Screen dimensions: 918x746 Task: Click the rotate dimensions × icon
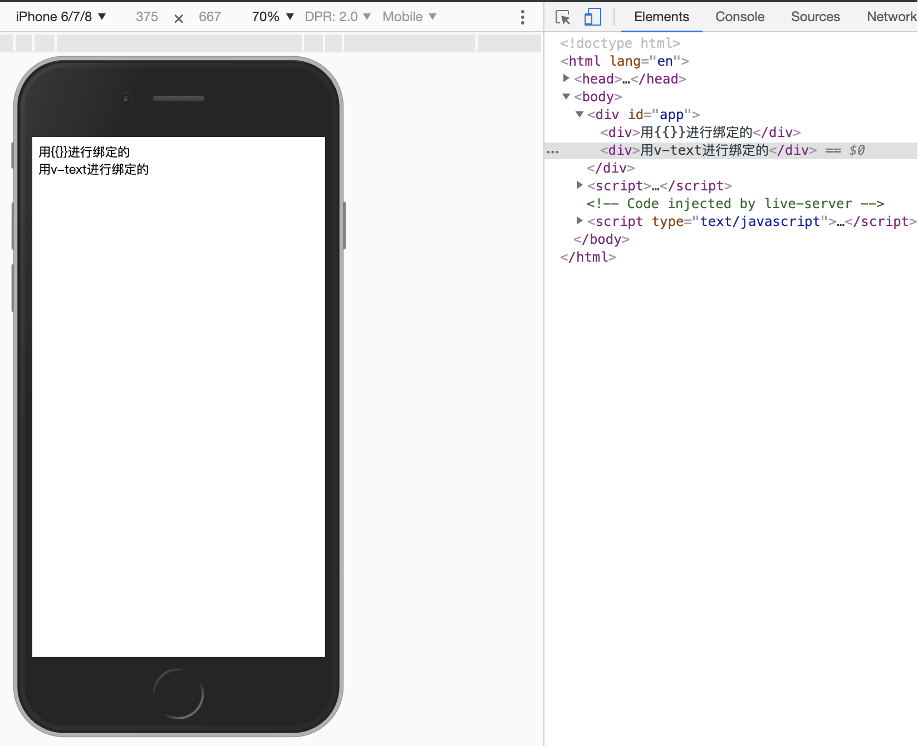(x=179, y=18)
